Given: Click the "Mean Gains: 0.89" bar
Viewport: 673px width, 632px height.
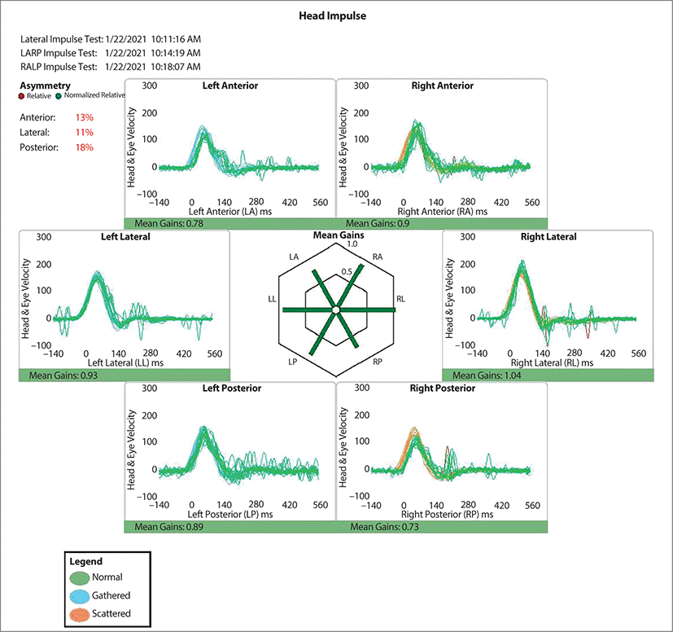Looking at the screenshot, I should (x=230, y=527).
